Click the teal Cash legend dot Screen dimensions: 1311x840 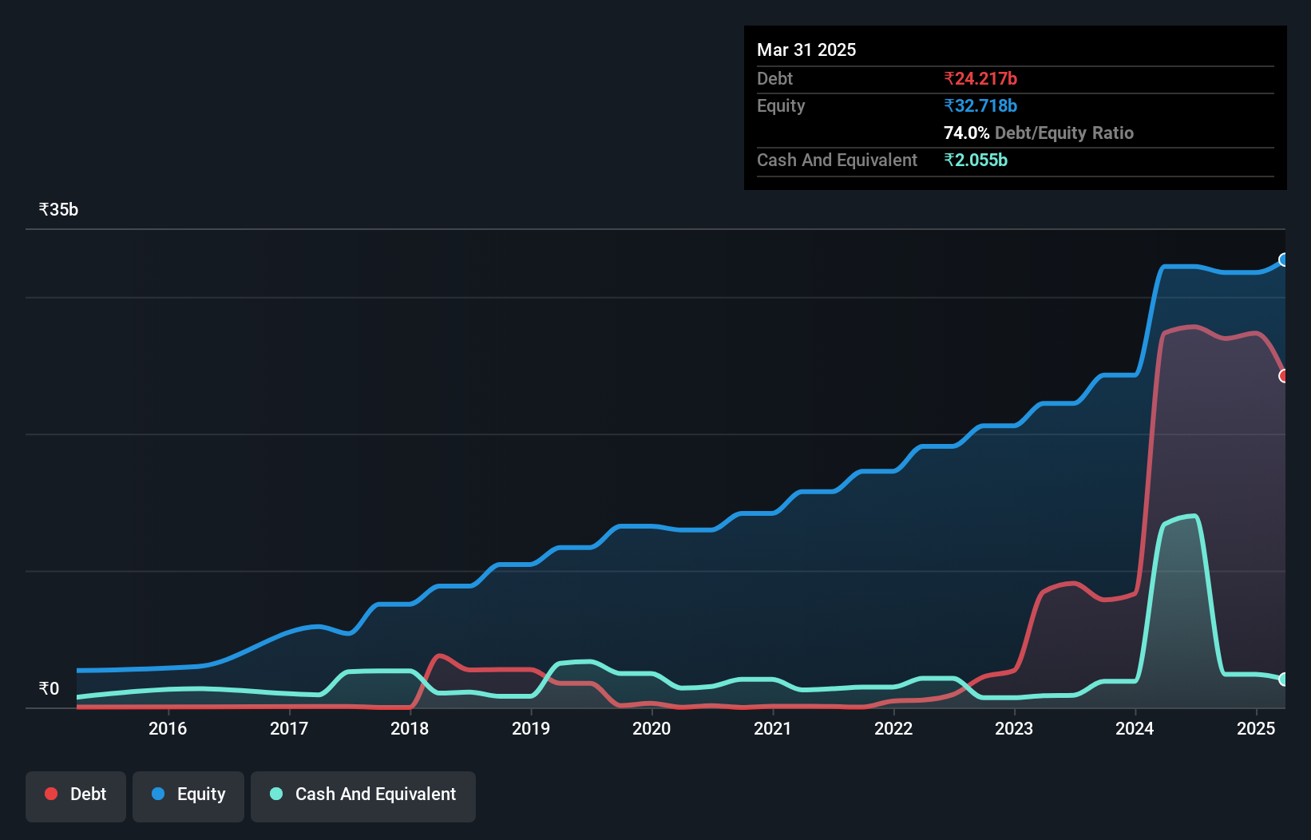[276, 794]
